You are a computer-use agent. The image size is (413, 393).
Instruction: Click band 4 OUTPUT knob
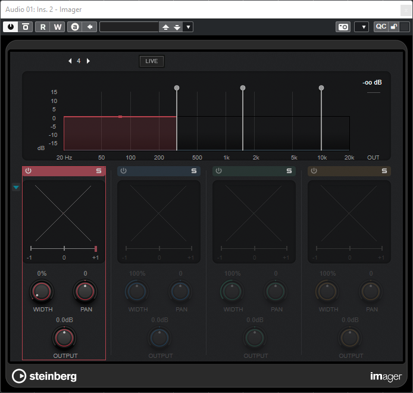click(x=350, y=338)
